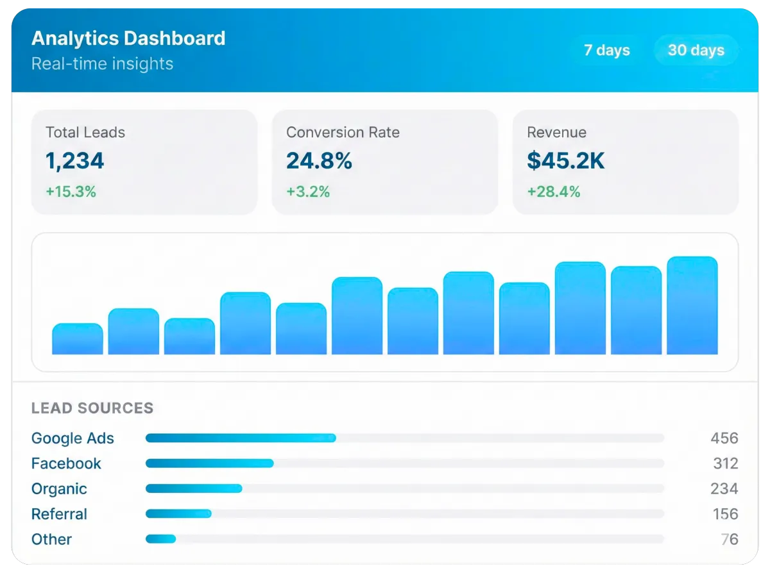Click the 24.8% conversion value

point(319,161)
